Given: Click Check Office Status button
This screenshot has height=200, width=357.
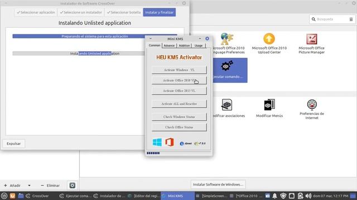Looking at the screenshot, I should (179, 127).
